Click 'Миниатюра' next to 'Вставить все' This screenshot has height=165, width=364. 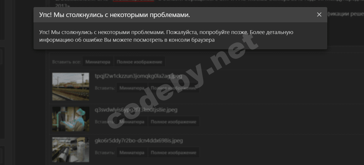(x=98, y=62)
